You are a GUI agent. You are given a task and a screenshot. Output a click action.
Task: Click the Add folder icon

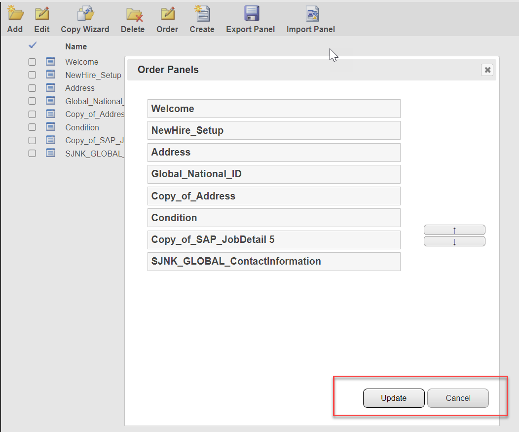pyautogui.click(x=15, y=13)
